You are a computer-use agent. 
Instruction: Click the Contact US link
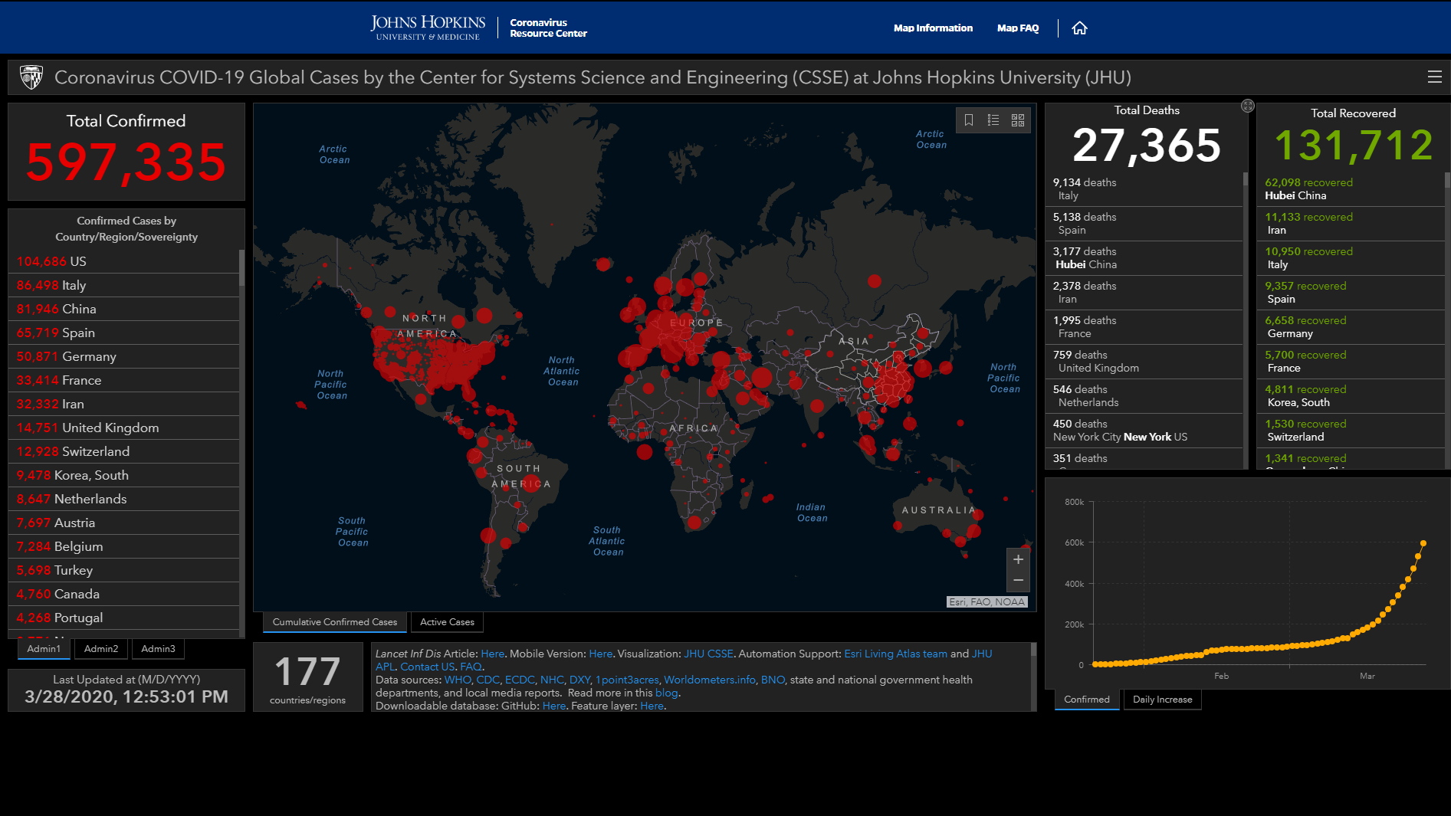point(427,667)
